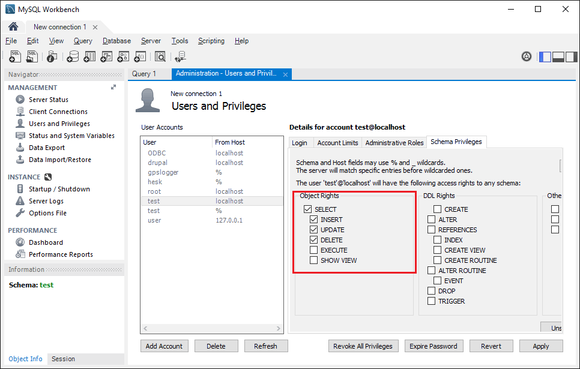Image resolution: width=580 pixels, height=369 pixels.
Task: Click right arrow of user list scrollbar
Action: [279, 328]
